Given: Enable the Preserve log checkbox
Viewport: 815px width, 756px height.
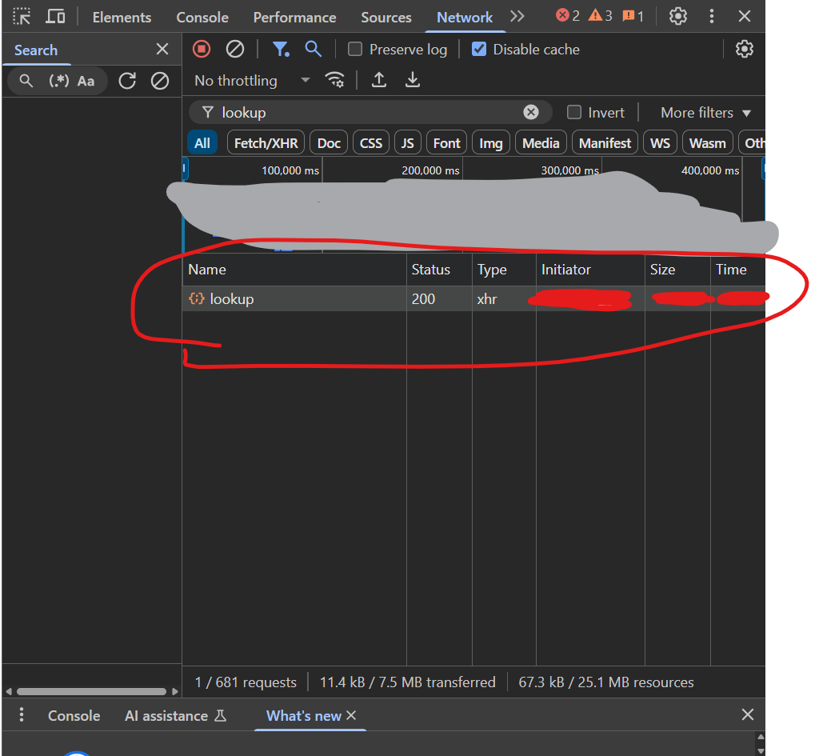Looking at the screenshot, I should [x=355, y=50].
